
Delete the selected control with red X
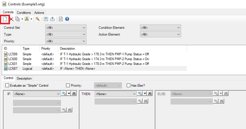click(x=11, y=19)
